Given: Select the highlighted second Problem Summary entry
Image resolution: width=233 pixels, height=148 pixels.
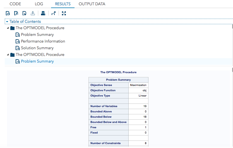Looking at the screenshot, I should coord(37,61).
